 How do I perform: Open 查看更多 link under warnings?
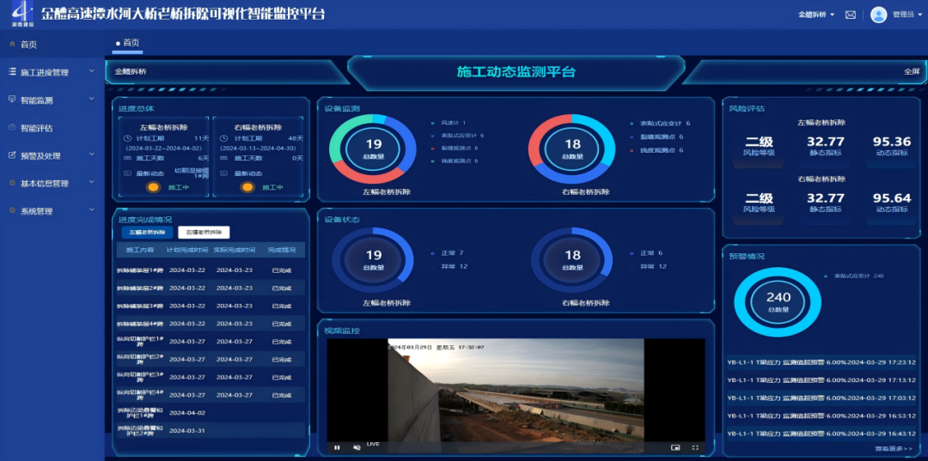894,448
